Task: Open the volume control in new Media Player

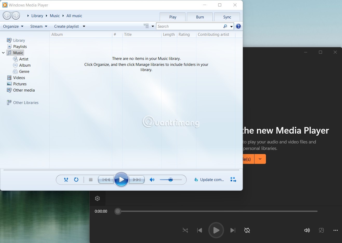Action: pyautogui.click(x=307, y=230)
